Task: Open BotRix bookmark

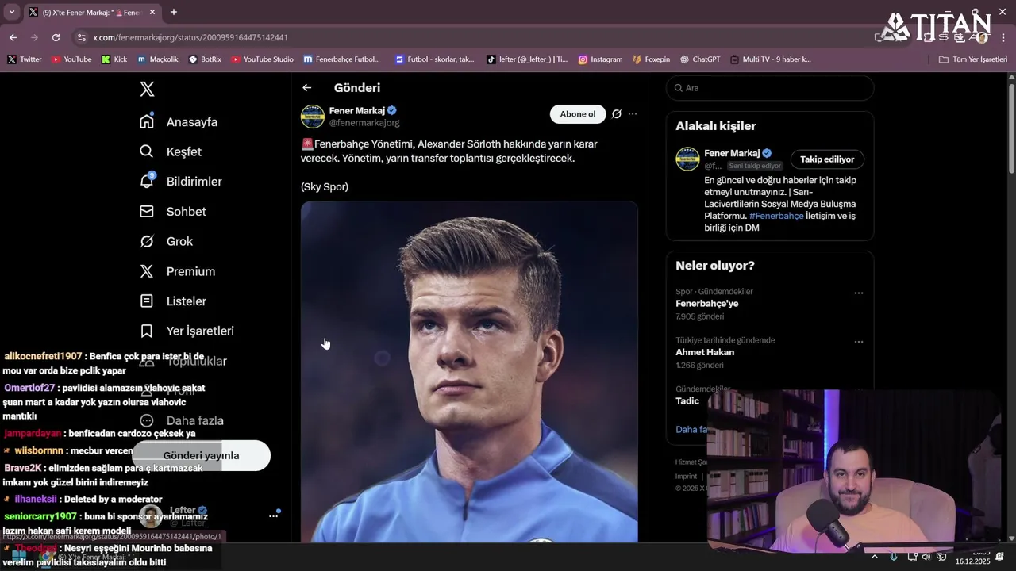Action: (x=205, y=59)
